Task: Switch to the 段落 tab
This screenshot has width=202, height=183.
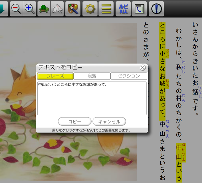Action: coord(92,76)
